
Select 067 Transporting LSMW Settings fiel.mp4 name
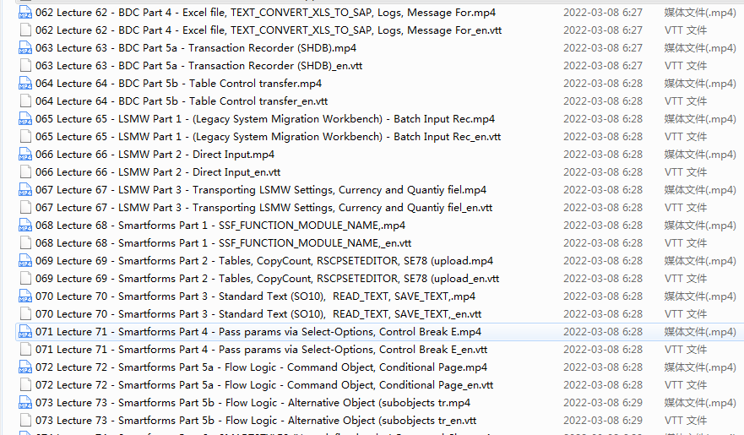click(261, 190)
